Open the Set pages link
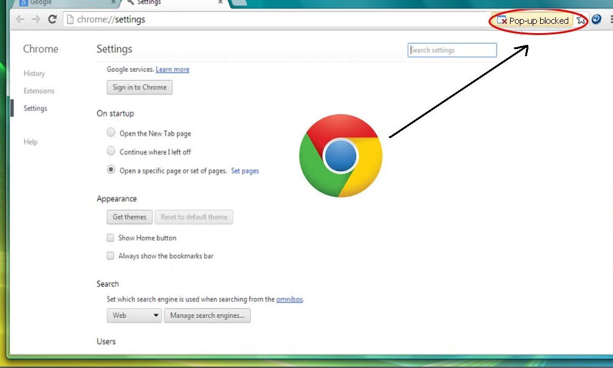Screen dimensions: 613x368 [x=245, y=171]
